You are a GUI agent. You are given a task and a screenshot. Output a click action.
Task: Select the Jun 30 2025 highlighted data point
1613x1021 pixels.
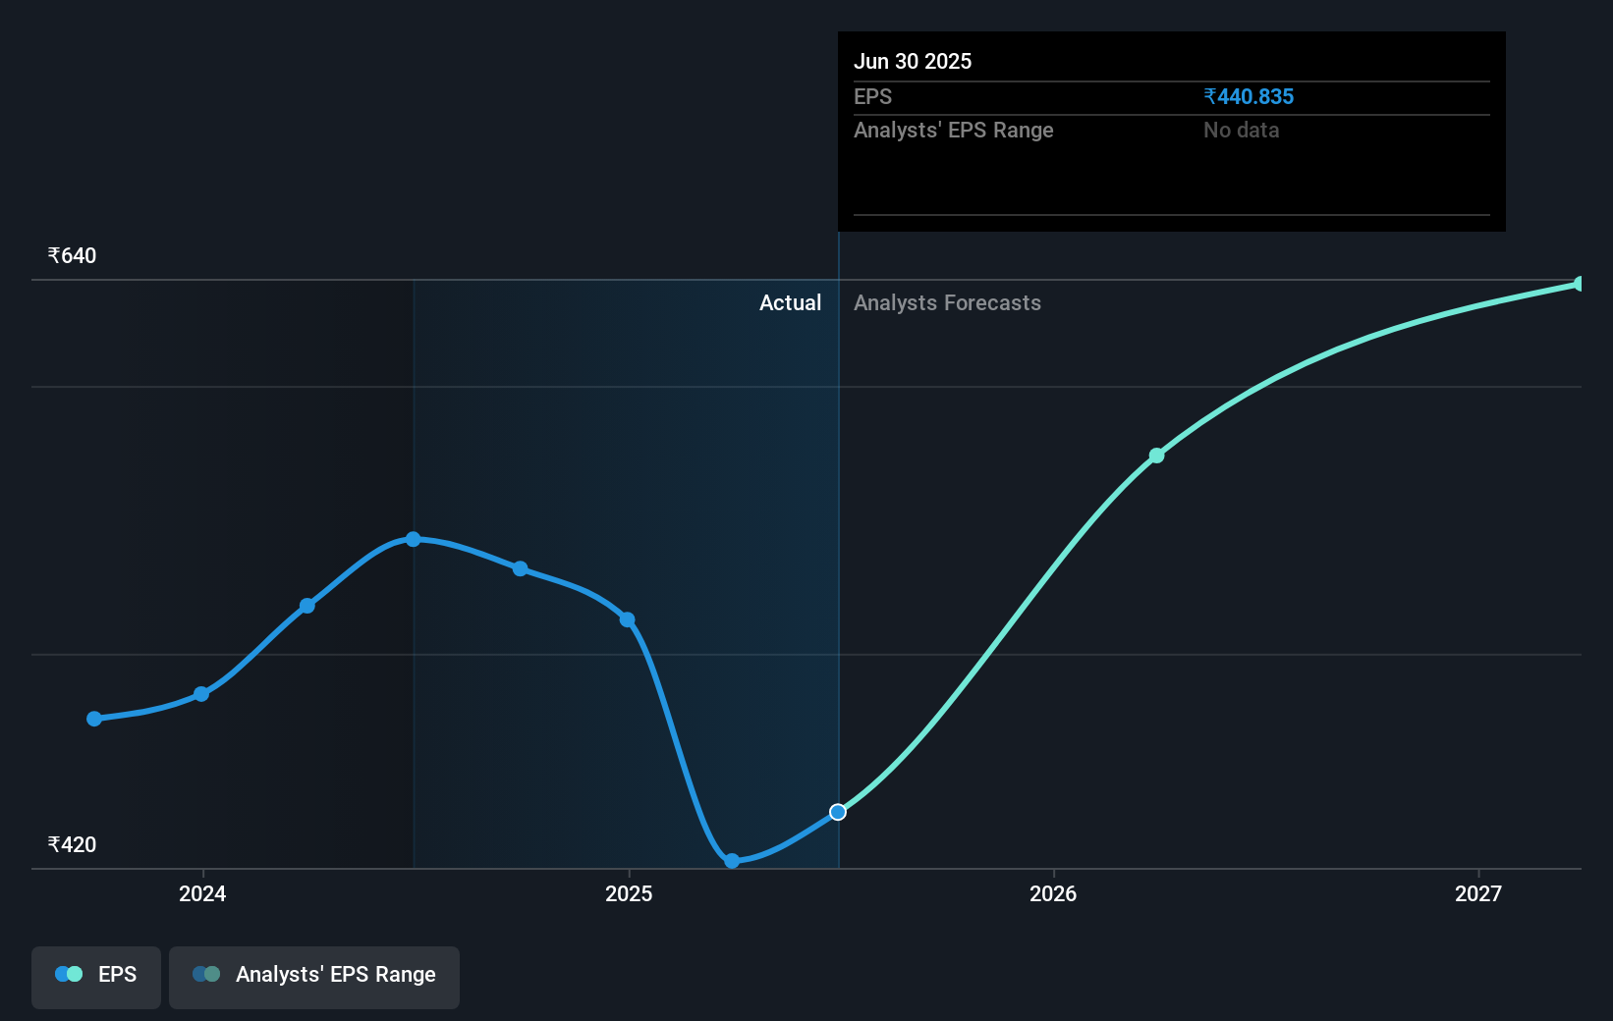[838, 812]
